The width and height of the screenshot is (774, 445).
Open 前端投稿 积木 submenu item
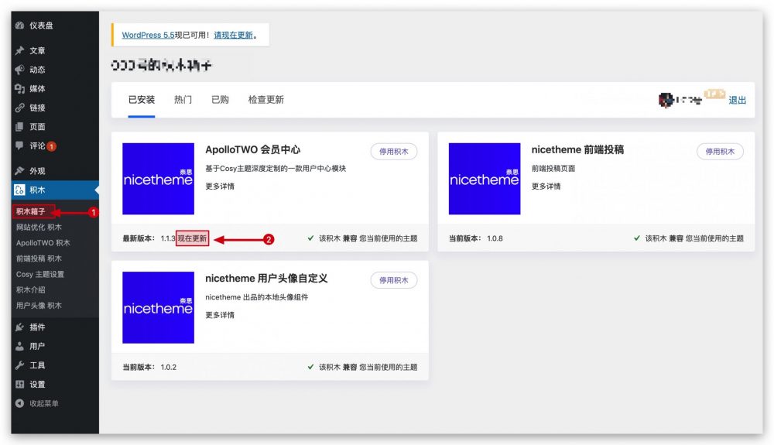(39, 258)
